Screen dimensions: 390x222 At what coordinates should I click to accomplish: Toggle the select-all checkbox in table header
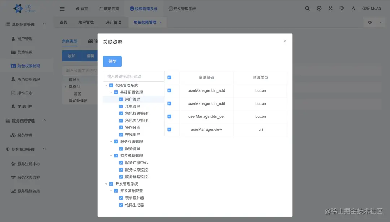point(169,77)
